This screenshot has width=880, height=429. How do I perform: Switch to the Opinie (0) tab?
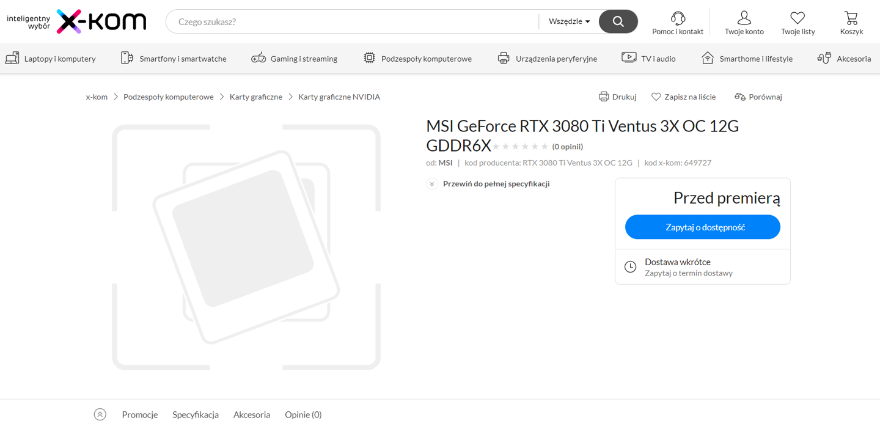303,414
